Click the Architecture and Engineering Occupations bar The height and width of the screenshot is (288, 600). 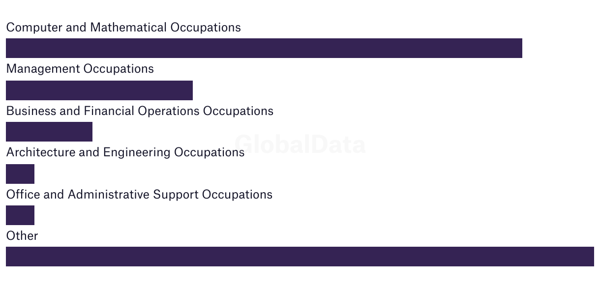click(x=20, y=174)
